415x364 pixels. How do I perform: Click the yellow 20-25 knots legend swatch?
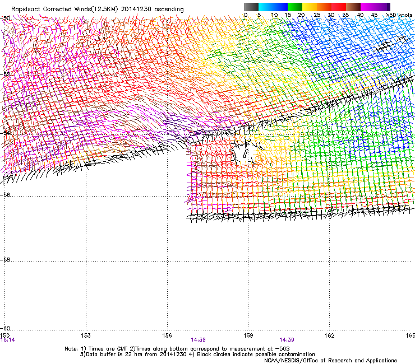pos(310,7)
